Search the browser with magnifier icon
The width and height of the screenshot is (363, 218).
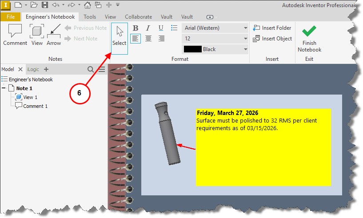click(x=91, y=69)
